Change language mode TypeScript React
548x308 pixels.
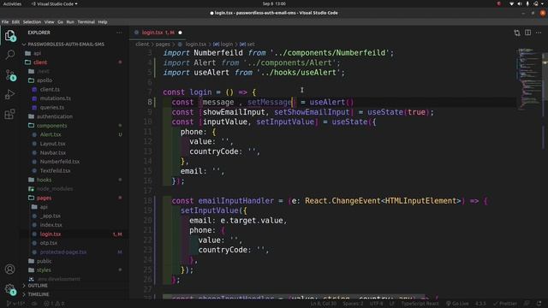pyautogui.click(x=420, y=304)
